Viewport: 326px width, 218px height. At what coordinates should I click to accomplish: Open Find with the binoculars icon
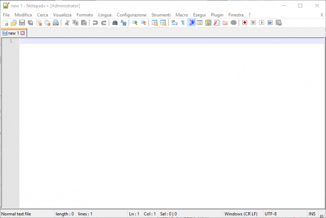[x=115, y=23]
